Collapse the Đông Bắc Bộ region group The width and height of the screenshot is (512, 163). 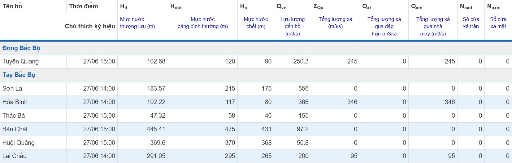pyautogui.click(x=21, y=48)
